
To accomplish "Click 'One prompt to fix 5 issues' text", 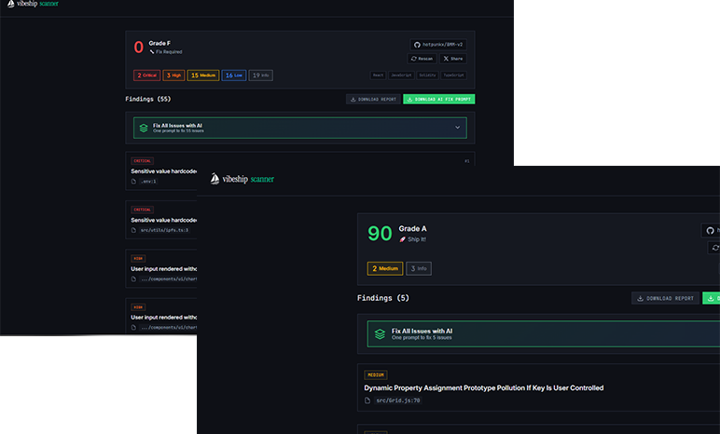I will (422, 338).
